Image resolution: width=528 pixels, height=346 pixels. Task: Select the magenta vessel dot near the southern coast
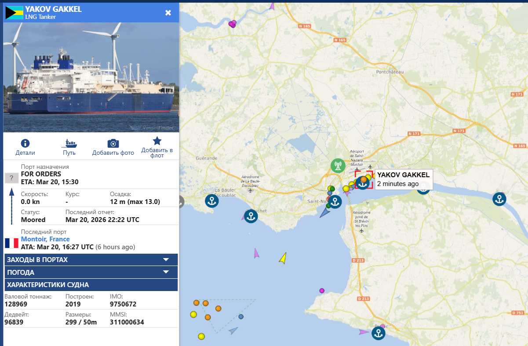click(322, 291)
